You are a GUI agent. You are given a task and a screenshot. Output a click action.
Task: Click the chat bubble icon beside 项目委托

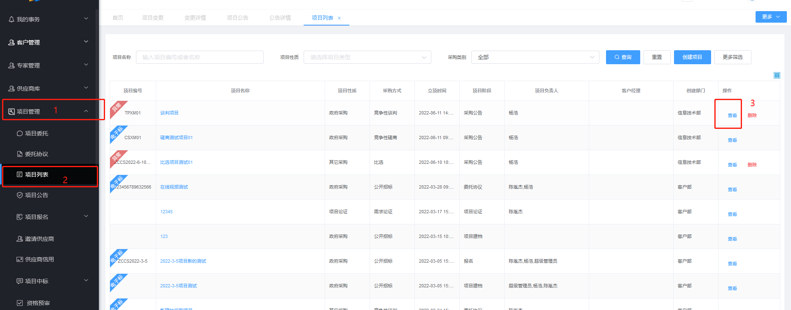click(x=20, y=133)
